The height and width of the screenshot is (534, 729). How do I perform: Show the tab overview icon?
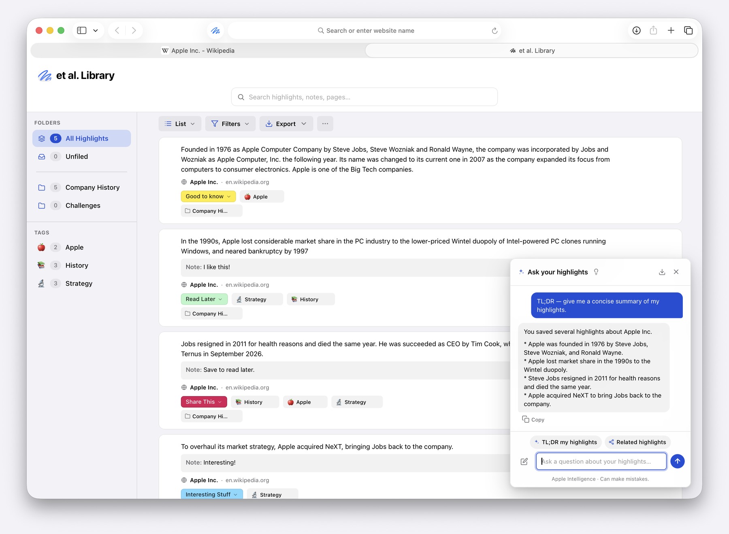pyautogui.click(x=688, y=30)
